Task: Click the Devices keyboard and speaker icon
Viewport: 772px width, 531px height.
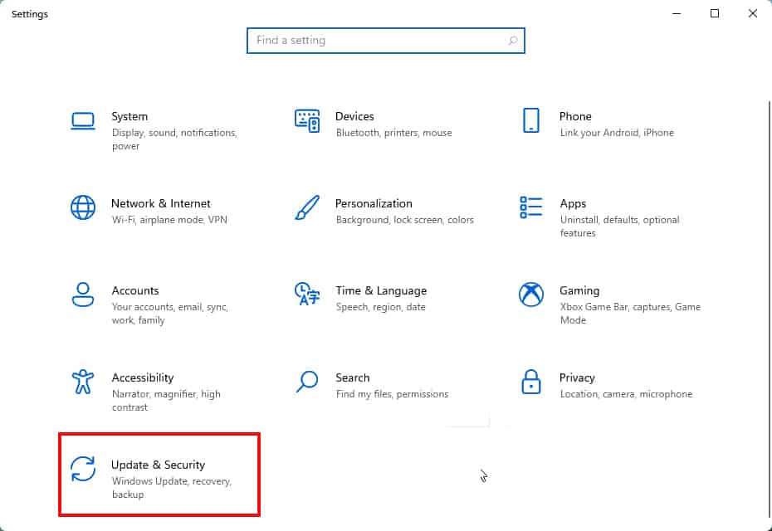Action: pyautogui.click(x=307, y=121)
